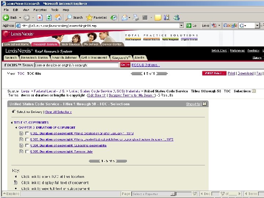
Task: Open the Mail button dropdown arrow
Action: pyautogui.click(x=129, y=18)
